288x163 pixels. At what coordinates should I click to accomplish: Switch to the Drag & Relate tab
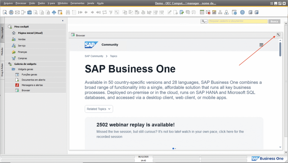[2, 70]
